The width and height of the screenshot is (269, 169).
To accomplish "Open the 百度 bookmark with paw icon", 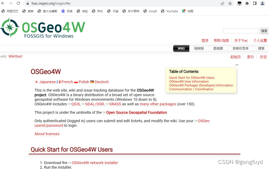I will [67, 11].
